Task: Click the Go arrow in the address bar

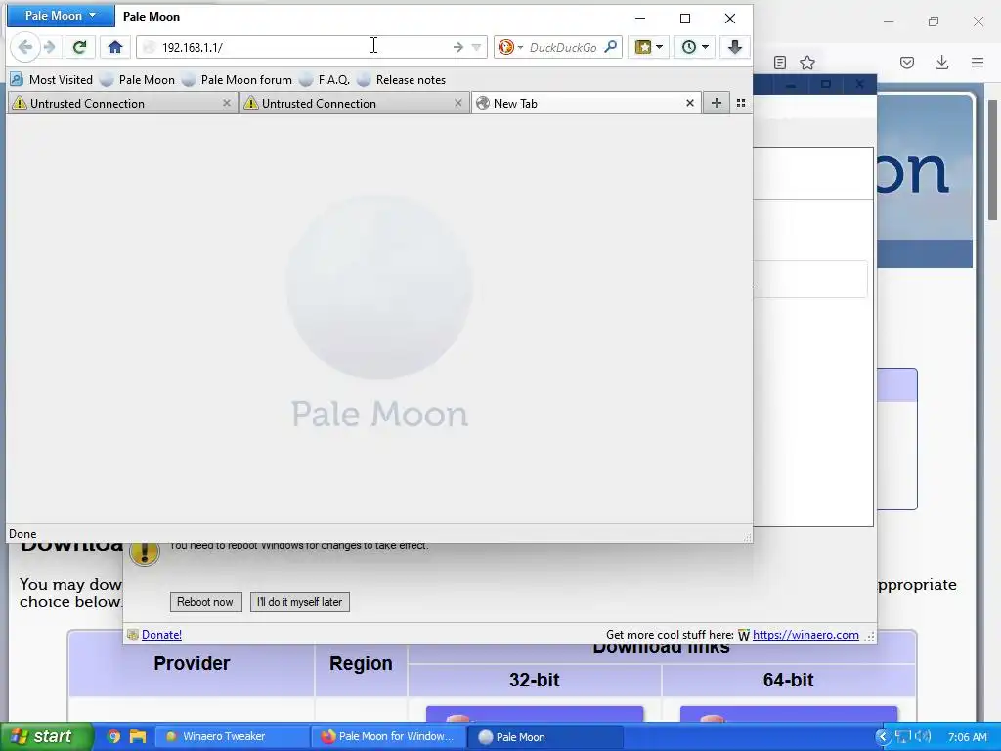Action: 457,47
